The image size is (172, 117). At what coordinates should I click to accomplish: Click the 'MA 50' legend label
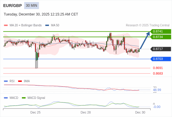pyautogui.click(x=55, y=25)
